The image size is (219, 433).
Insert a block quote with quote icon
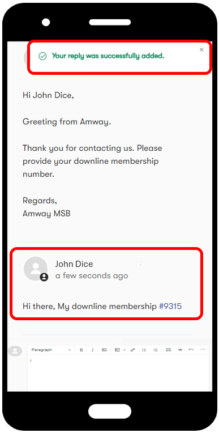(180, 350)
